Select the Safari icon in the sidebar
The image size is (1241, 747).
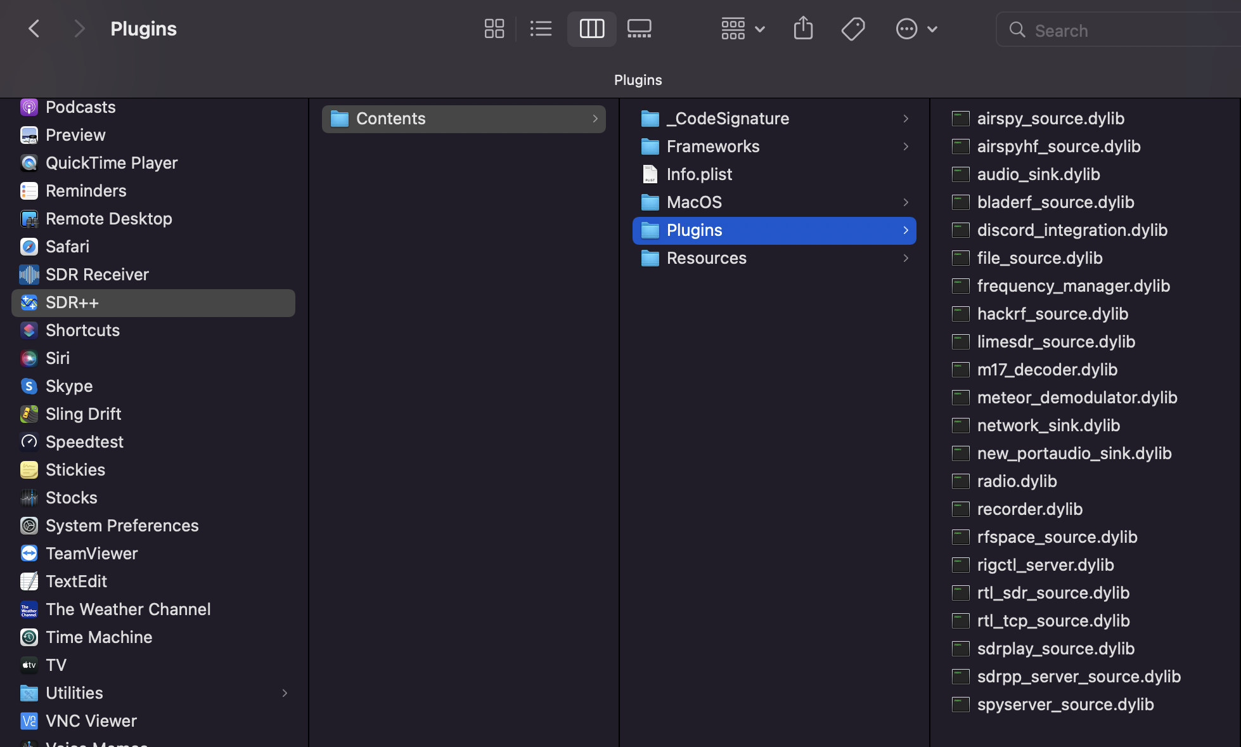click(29, 247)
